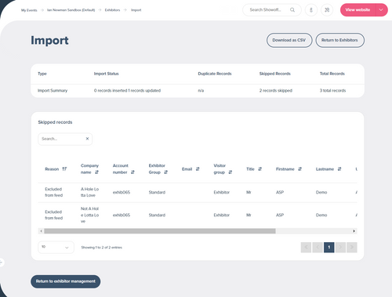392x297 pixels.
Task: Sort by Firstname column arrows
Action: click(300, 169)
